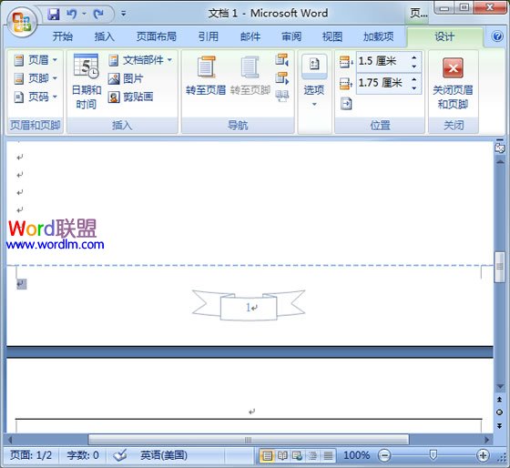Switch to the 插入 tab
510x468 pixels.
pos(105,36)
